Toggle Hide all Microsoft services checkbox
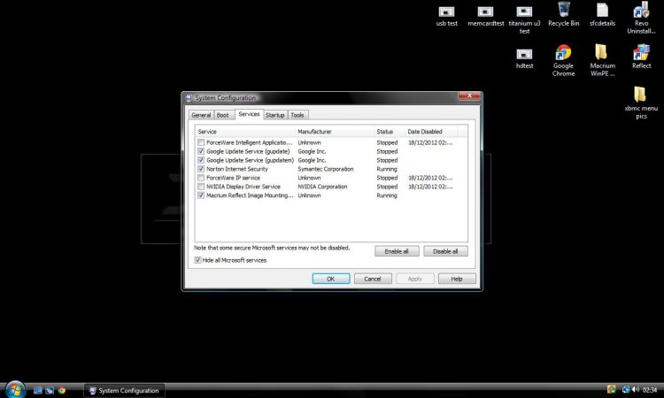This screenshot has width=664, height=398. coord(197,260)
